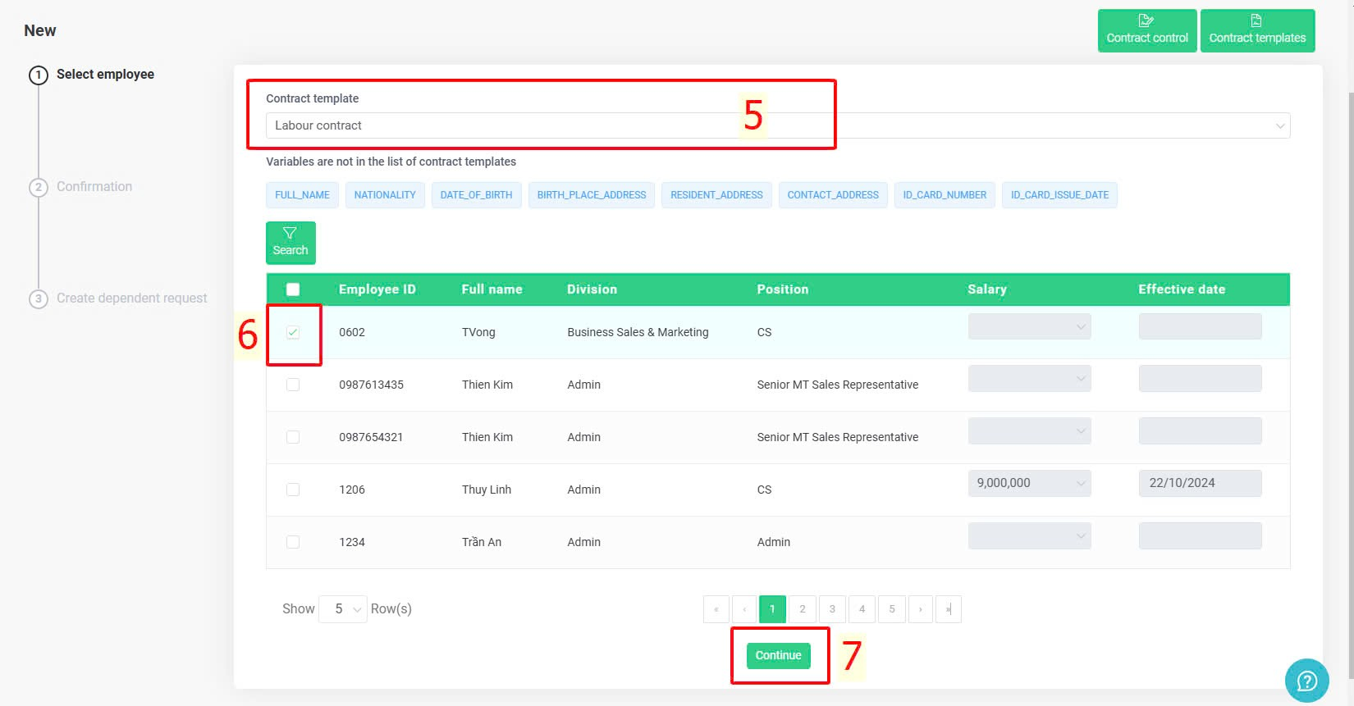The height and width of the screenshot is (706, 1354).
Task: Click the CONTACT_ADDRESS variable tag
Action: tap(833, 195)
